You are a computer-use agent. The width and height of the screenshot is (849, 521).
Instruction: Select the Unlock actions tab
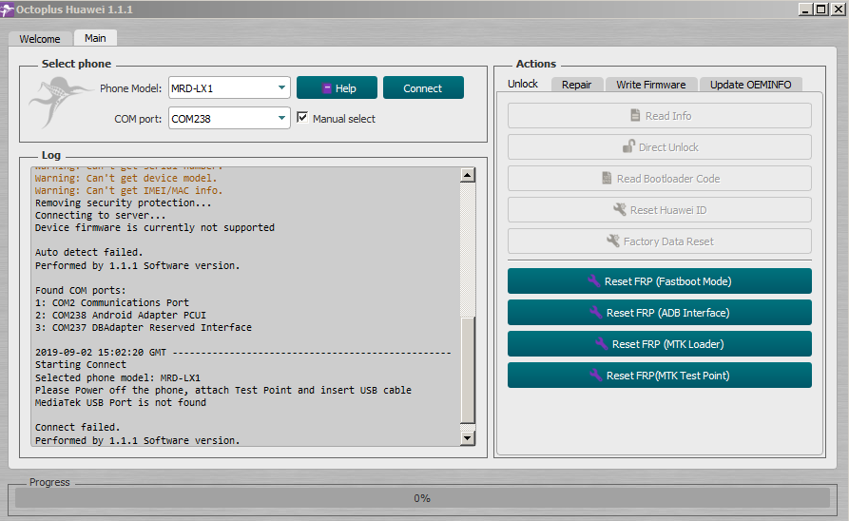(523, 84)
